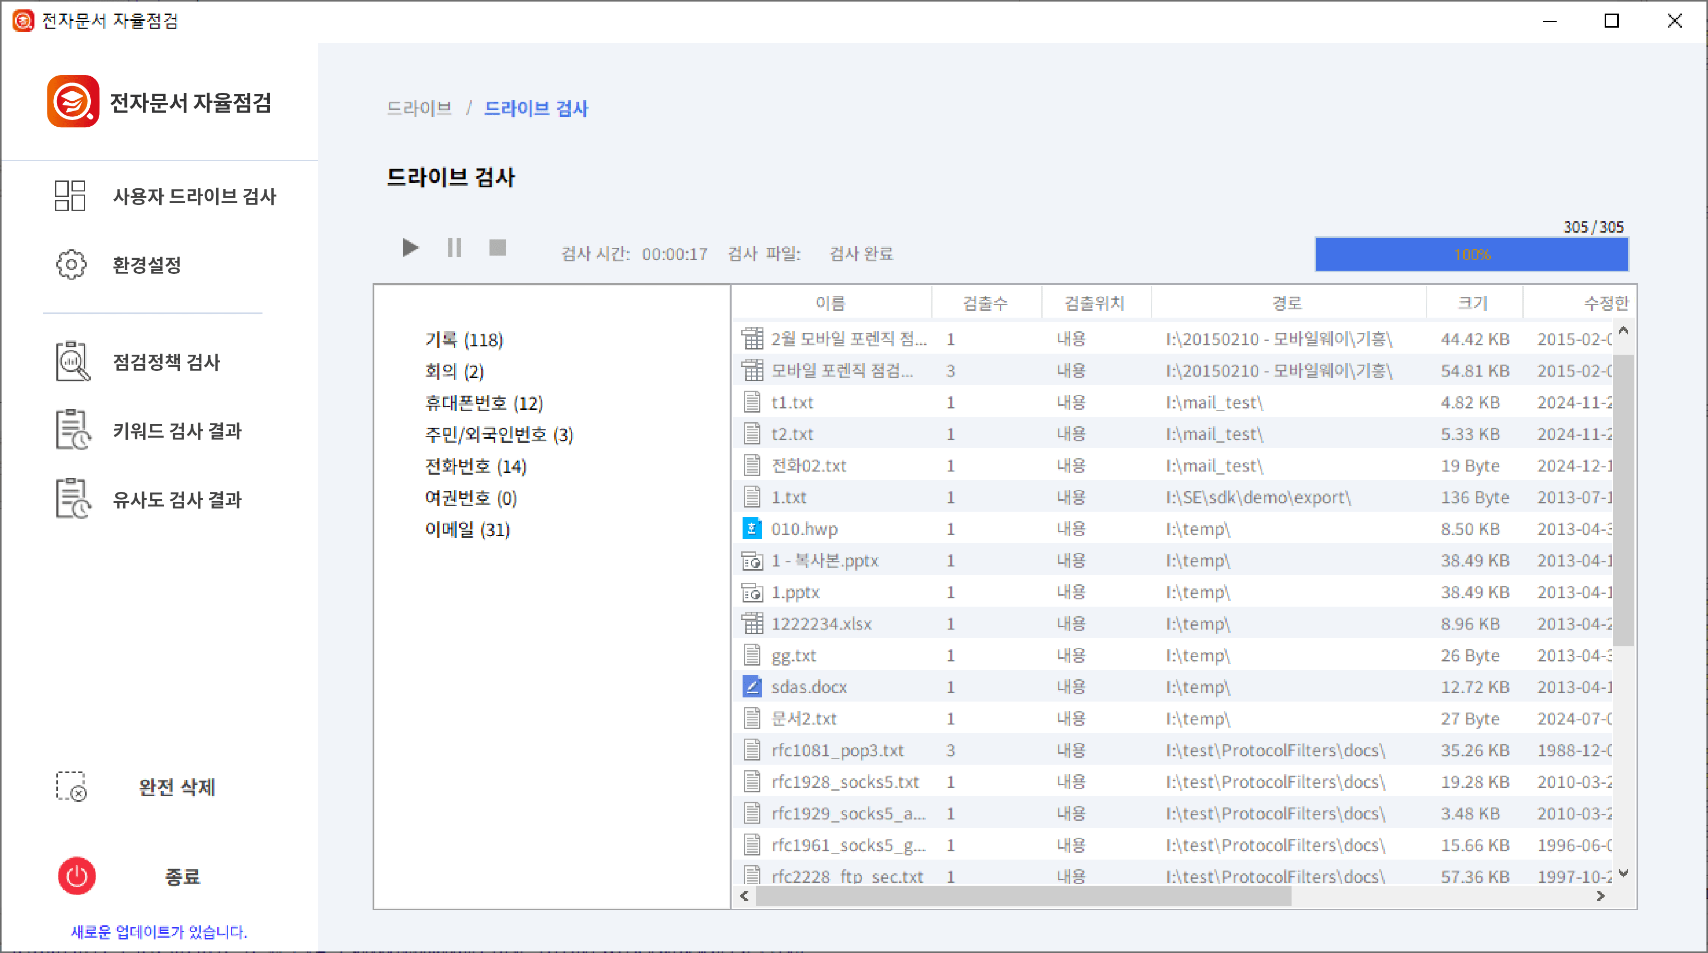
Task: Click the scroll down arrow
Action: click(x=1622, y=873)
